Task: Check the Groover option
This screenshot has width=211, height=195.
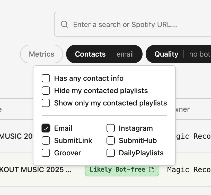Action: tap(46, 153)
